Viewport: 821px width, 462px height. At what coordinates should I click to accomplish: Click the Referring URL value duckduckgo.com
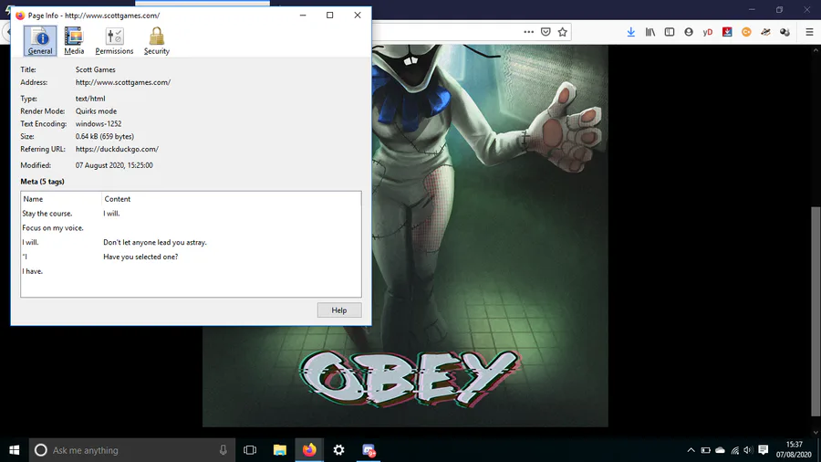tap(117, 150)
